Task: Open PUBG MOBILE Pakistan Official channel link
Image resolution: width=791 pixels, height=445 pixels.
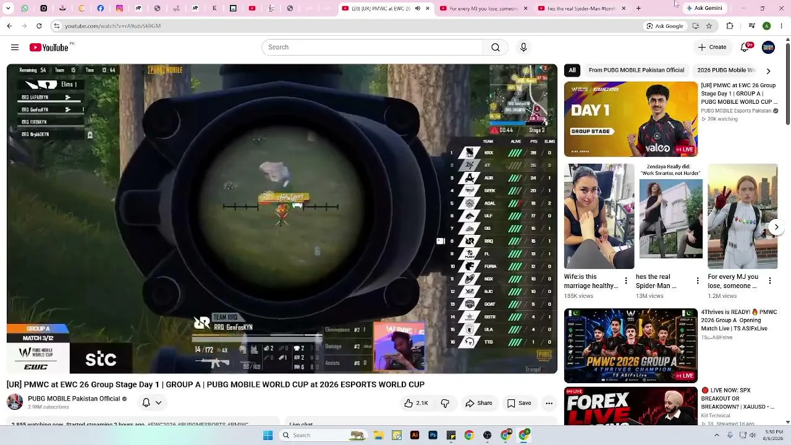Action: [x=74, y=399]
